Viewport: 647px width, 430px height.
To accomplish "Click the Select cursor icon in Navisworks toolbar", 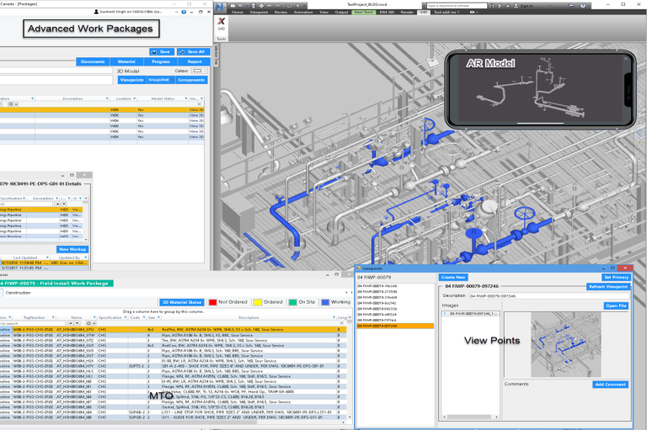I will (298, 6).
